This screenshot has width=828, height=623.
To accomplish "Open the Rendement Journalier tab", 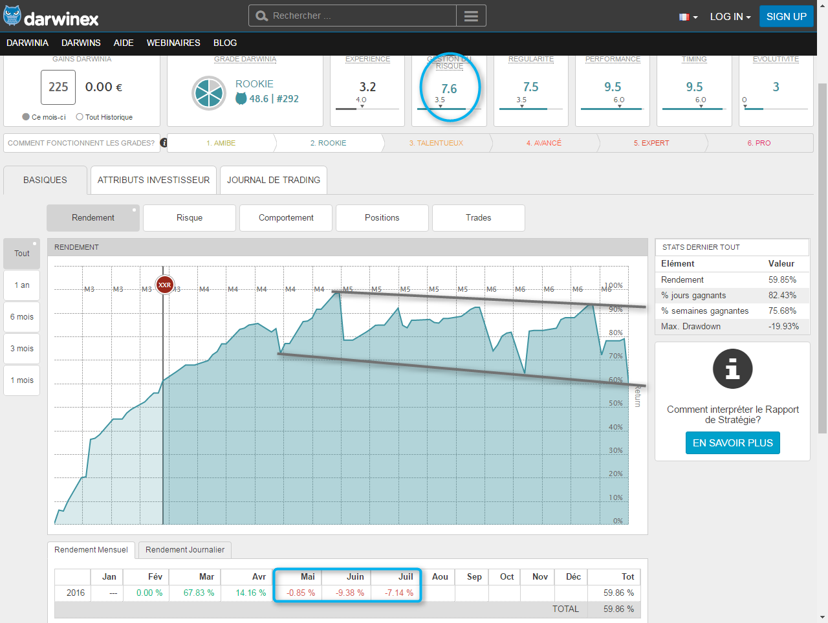I will (185, 550).
